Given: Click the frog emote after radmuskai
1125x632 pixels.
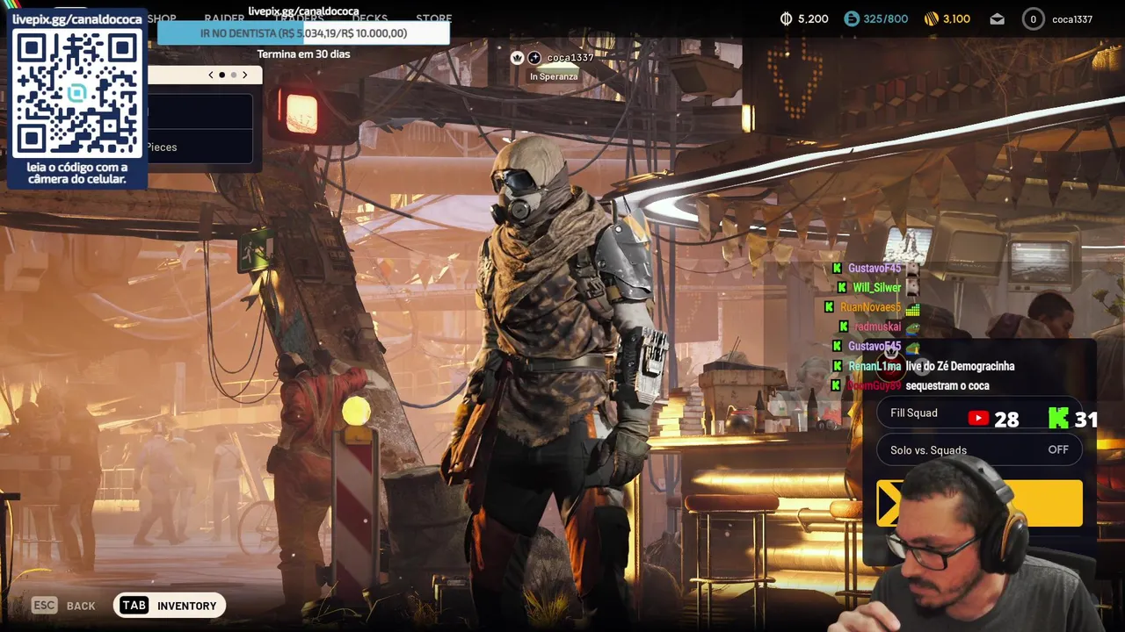Looking at the screenshot, I should point(912,327).
